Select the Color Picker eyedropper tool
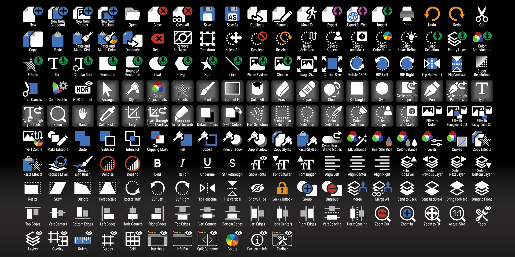This screenshot has width=515, height=257. [x=108, y=116]
